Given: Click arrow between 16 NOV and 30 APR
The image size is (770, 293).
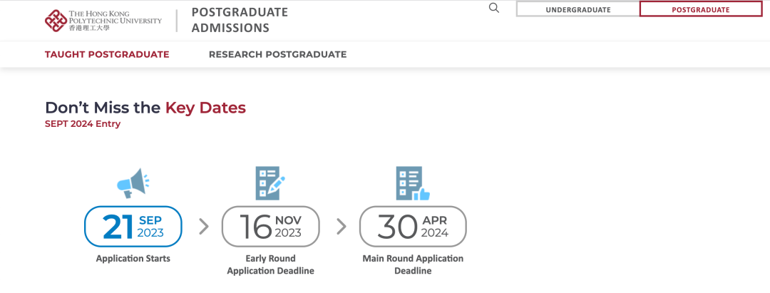Looking at the screenshot, I should (342, 226).
